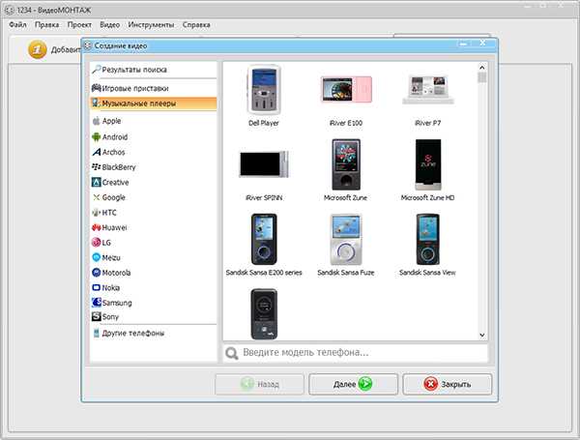The height and width of the screenshot is (440, 580).
Task: Open the Правка menu
Action: [x=46, y=25]
